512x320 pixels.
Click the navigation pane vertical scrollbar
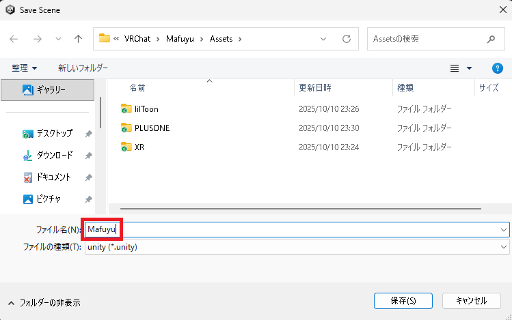(x=100, y=113)
